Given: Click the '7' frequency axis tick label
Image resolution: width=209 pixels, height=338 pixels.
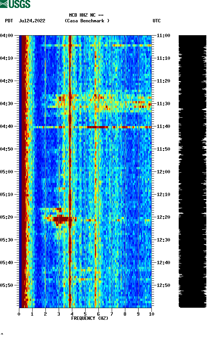Looking at the screenshot, I should click(x=112, y=314).
